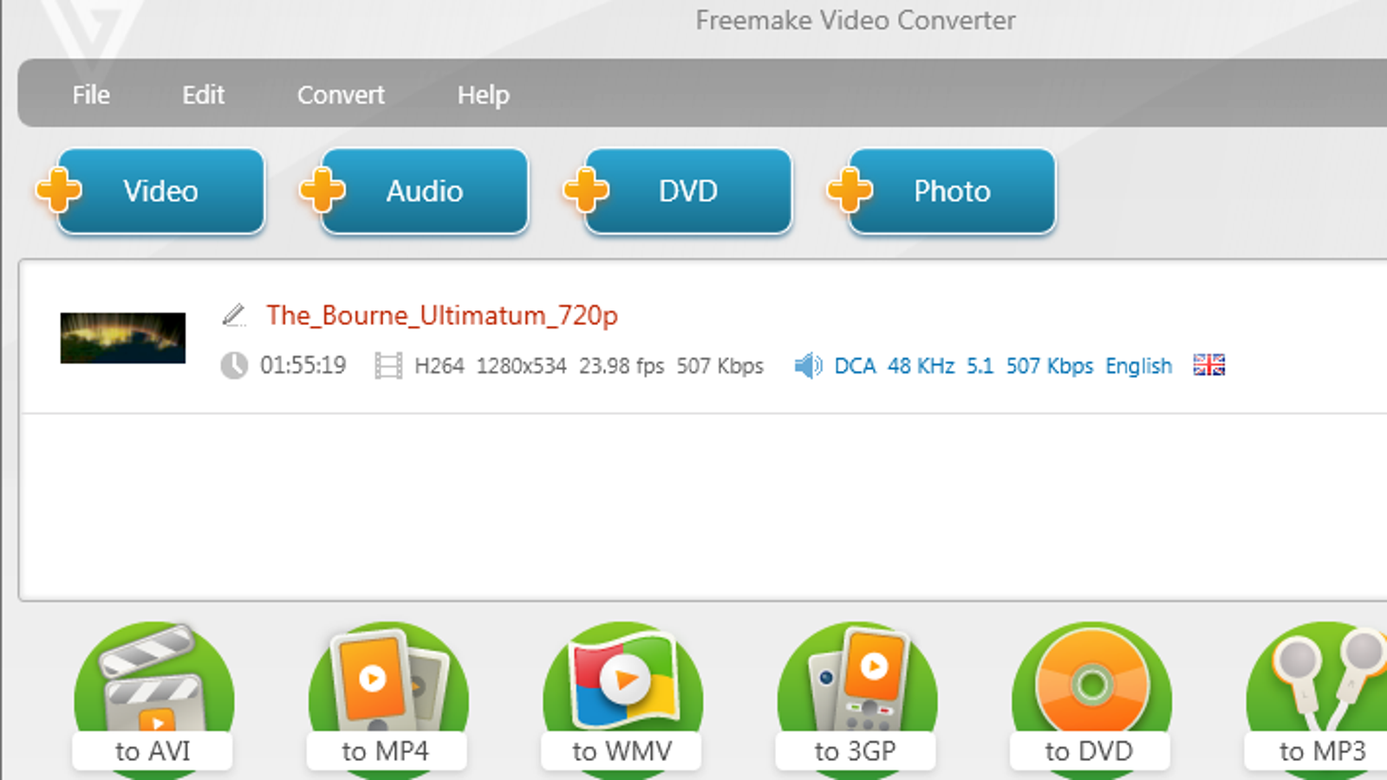Image resolution: width=1387 pixels, height=780 pixels.
Task: Click the clock duration icon
Action: point(234,366)
